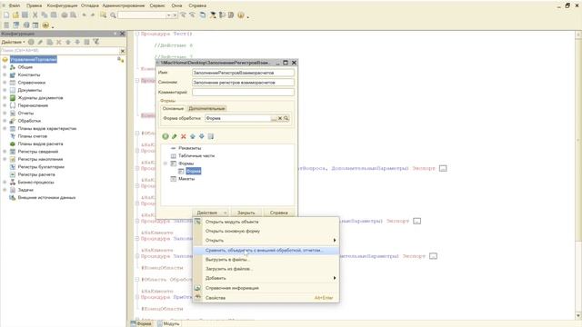The image size is (582, 327).
Task: Click yellow round debug icon in second toolbar row
Action: click(45, 25)
